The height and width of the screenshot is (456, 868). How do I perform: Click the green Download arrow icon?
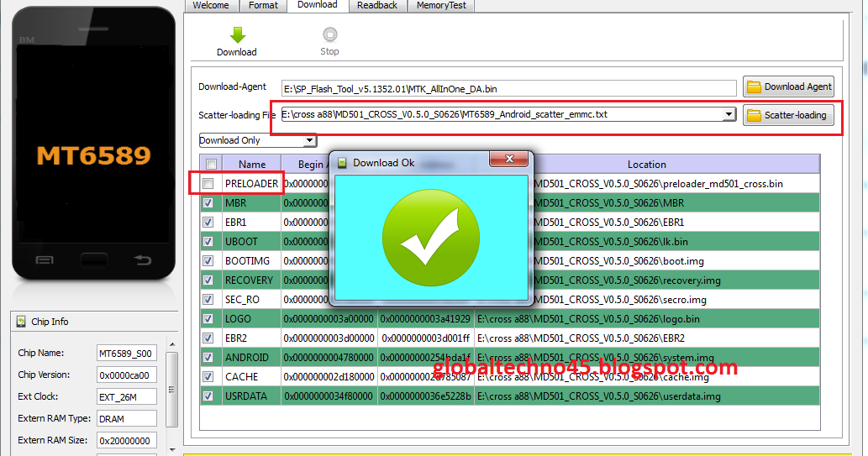coord(237,35)
